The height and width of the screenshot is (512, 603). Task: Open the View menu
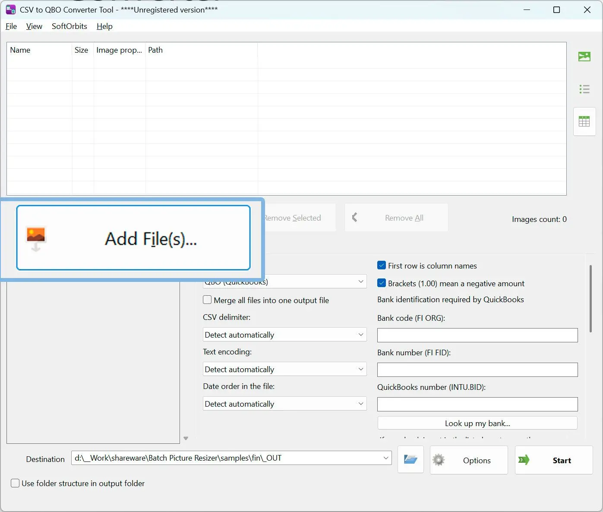pyautogui.click(x=34, y=26)
